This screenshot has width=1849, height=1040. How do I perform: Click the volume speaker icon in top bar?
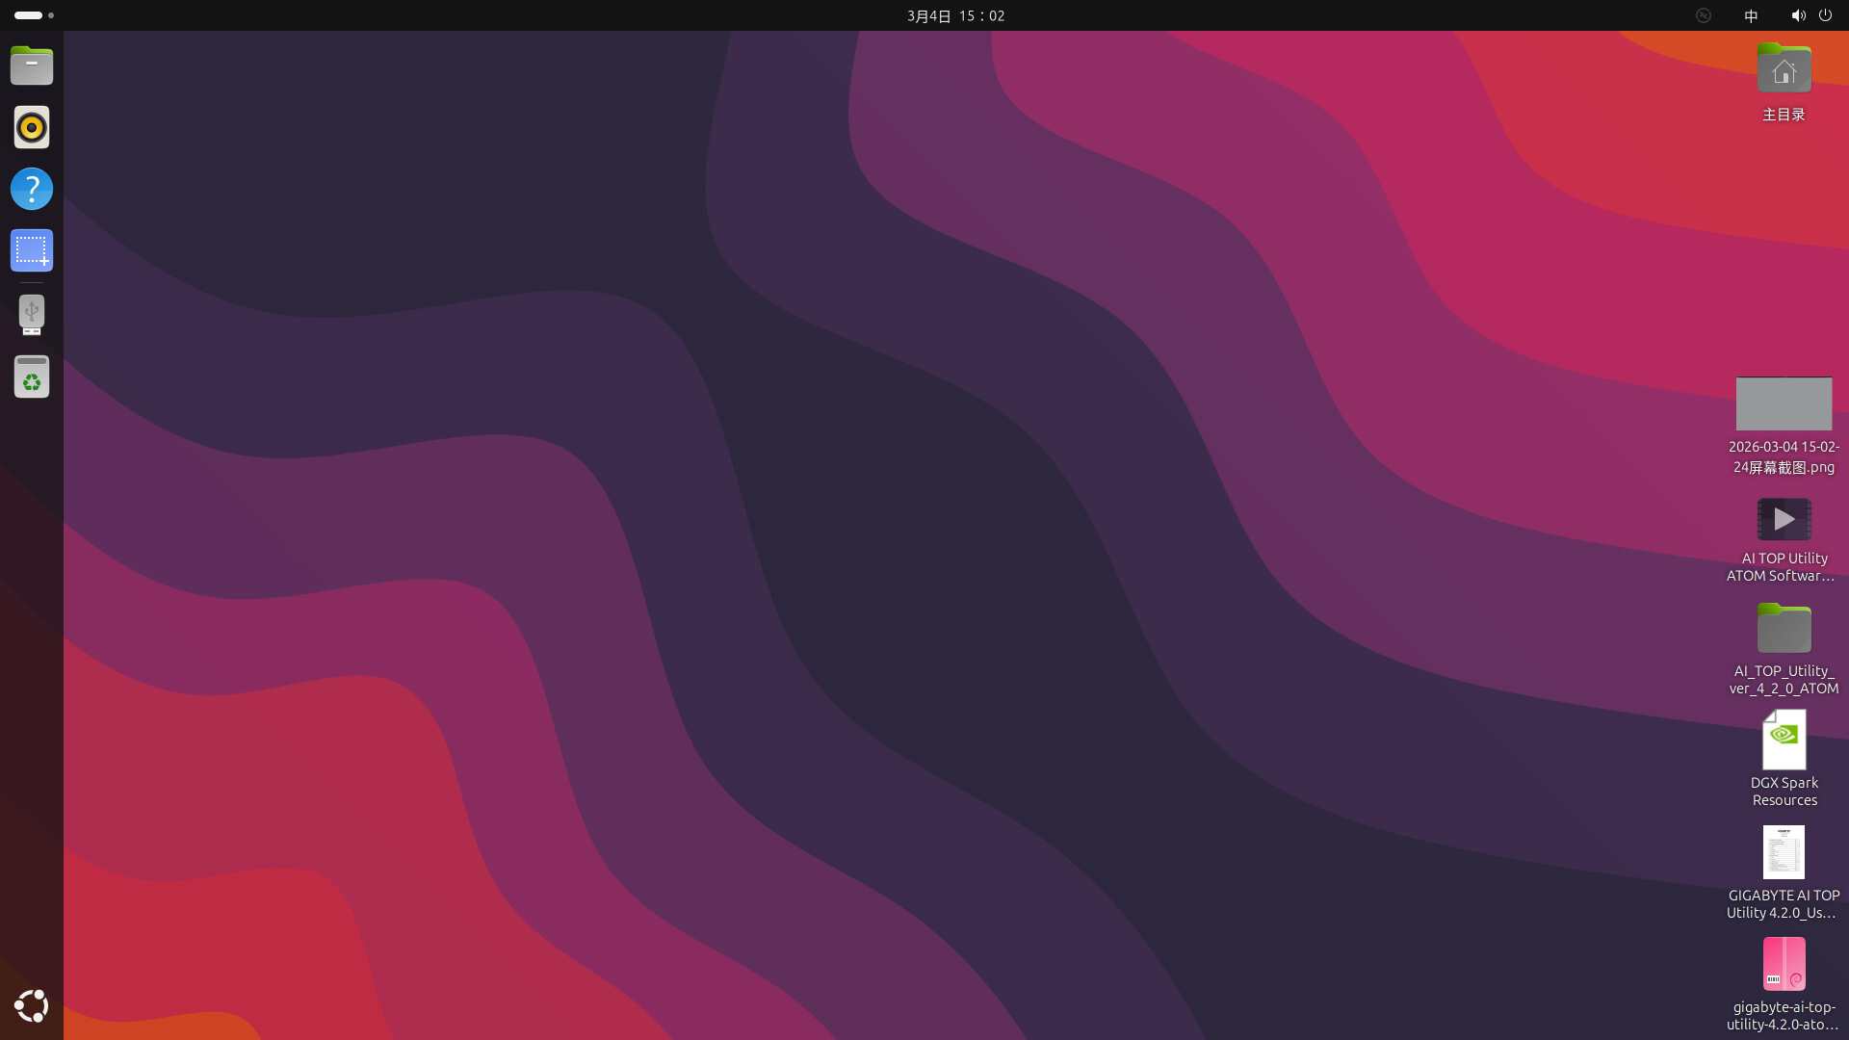[1797, 15]
